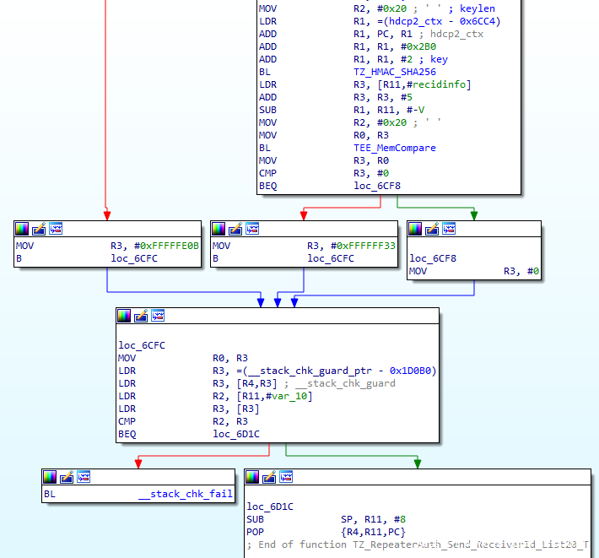This screenshot has height=558, width=599.
Task: Pick a color for the loc_6CFC node
Action: pyautogui.click(x=124, y=316)
